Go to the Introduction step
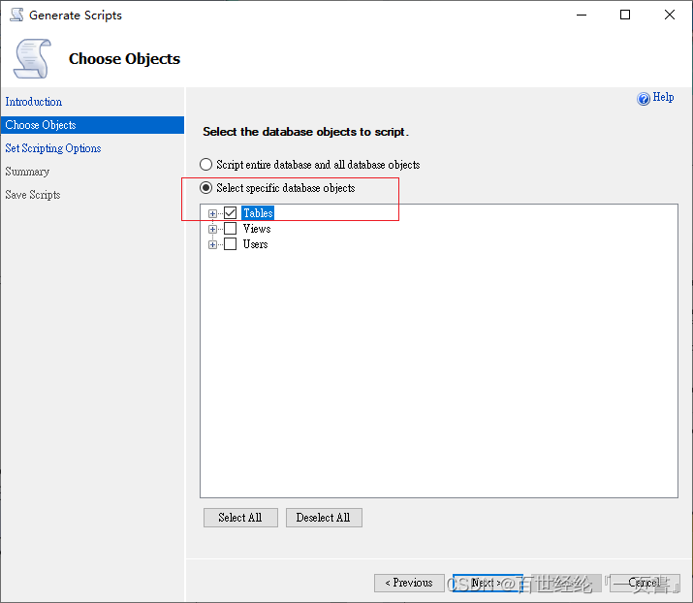The width and height of the screenshot is (693, 603). (x=34, y=102)
